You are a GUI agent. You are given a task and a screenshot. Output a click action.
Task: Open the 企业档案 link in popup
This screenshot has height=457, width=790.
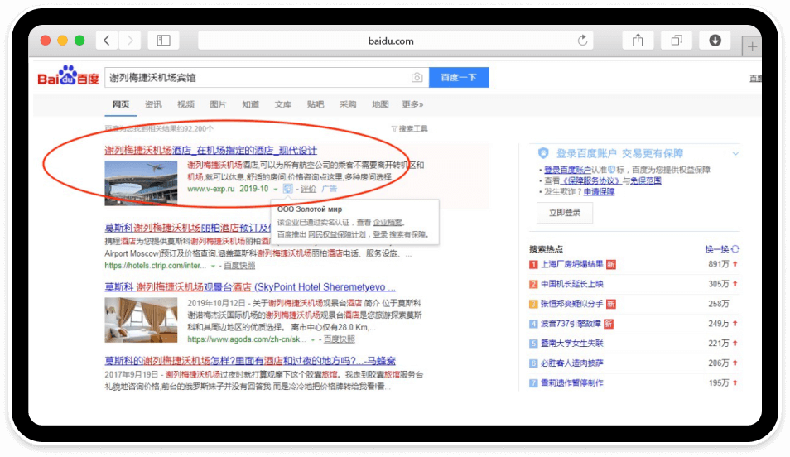coord(388,222)
